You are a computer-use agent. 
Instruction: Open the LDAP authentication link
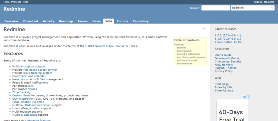[37, 105]
